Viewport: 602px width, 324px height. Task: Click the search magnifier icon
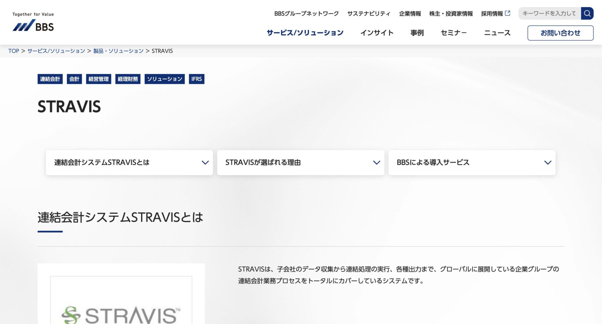click(587, 13)
